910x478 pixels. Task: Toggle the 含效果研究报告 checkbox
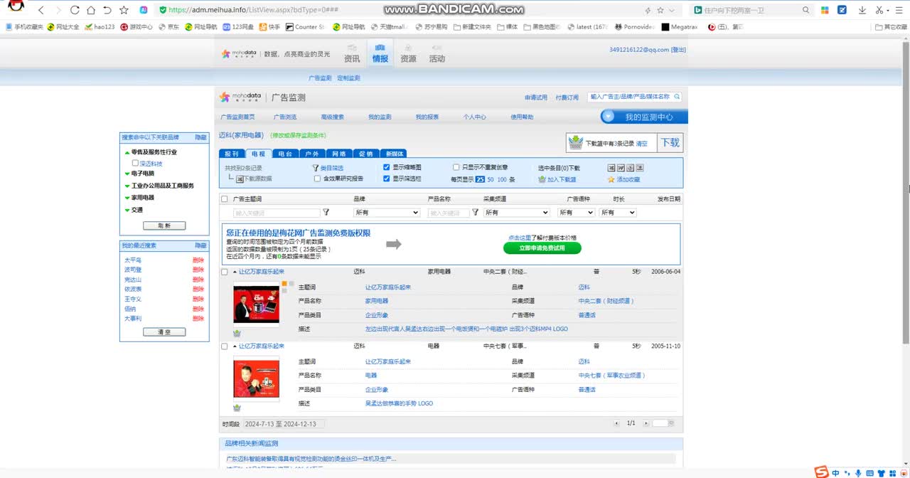click(317, 179)
